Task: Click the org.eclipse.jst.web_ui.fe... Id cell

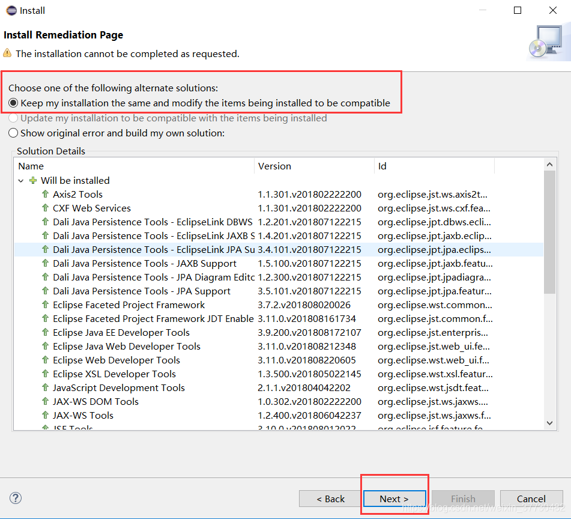Action: click(434, 347)
